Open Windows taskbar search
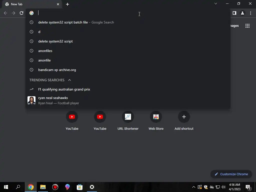The width and height of the screenshot is (256, 192). coord(18,187)
